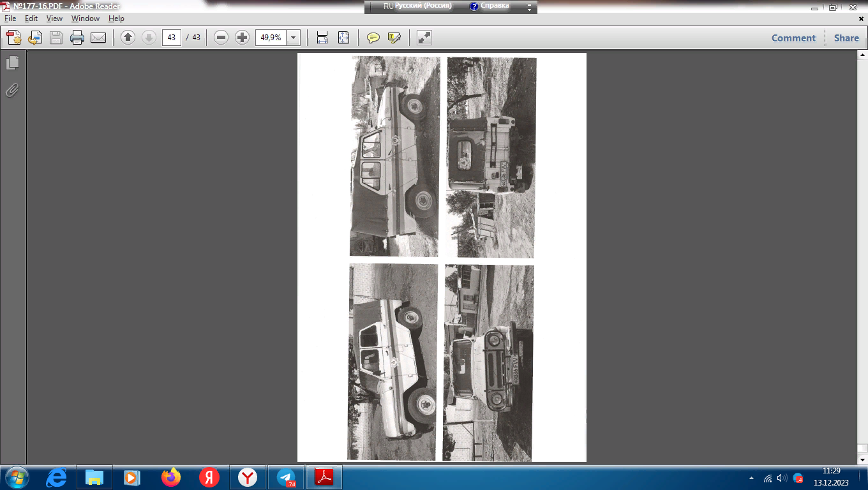Viewport: 868px width, 490px height.
Task: Open Telegram from the taskbar
Action: 286,477
